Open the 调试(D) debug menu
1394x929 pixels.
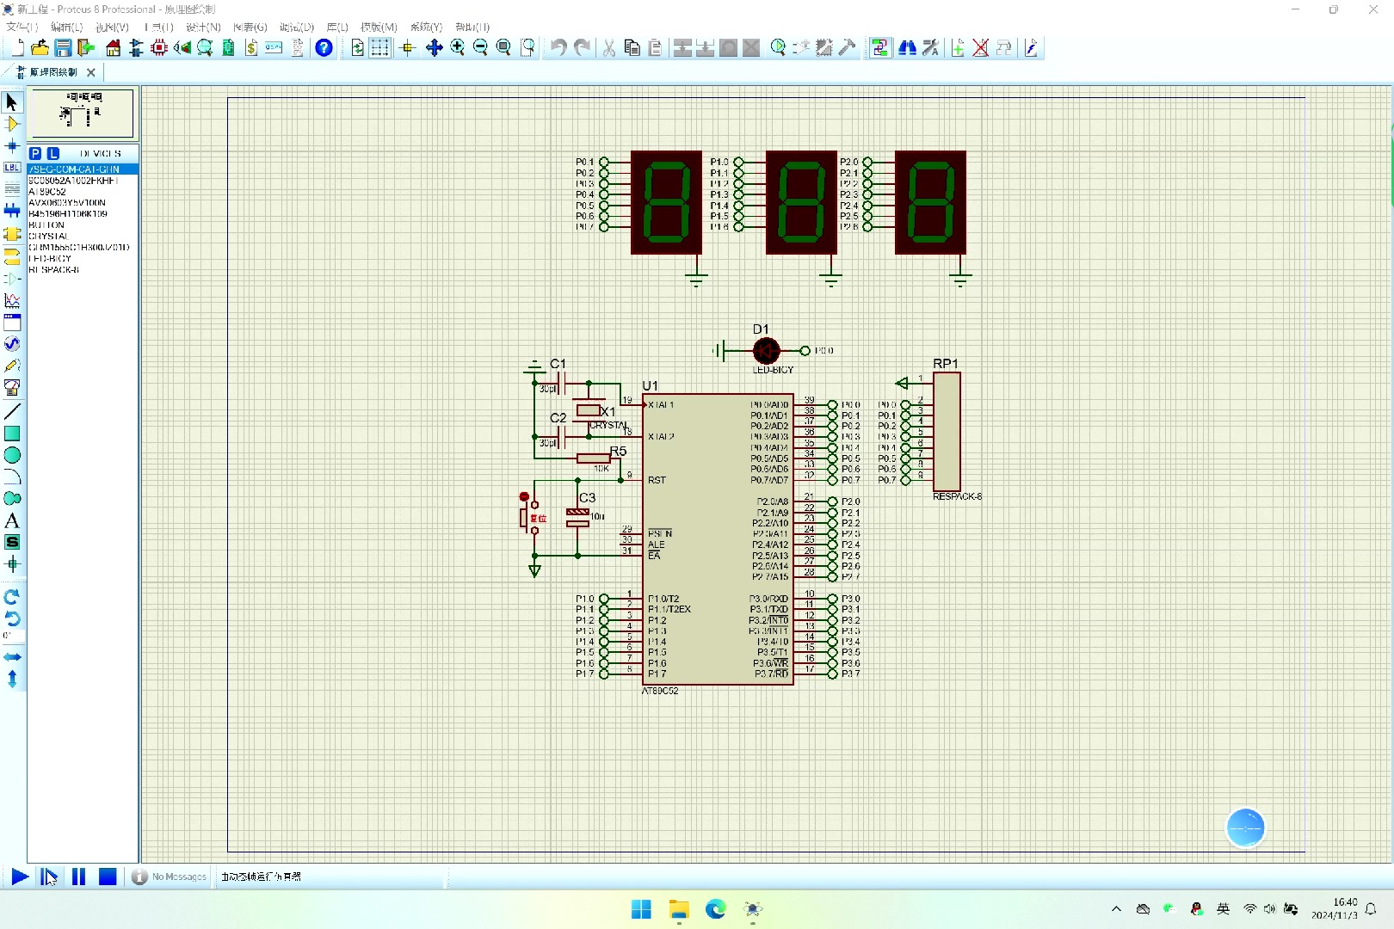[297, 28]
